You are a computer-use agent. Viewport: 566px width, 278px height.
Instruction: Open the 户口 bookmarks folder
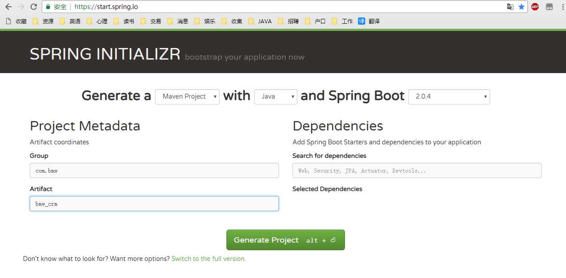pos(315,21)
